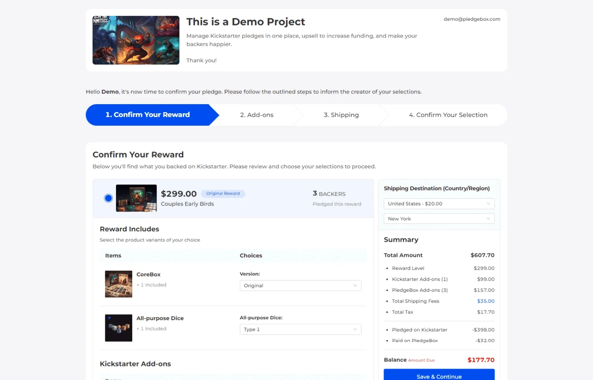This screenshot has width=593, height=380.
Task: Open the United States shipping country dropdown
Action: click(x=439, y=204)
